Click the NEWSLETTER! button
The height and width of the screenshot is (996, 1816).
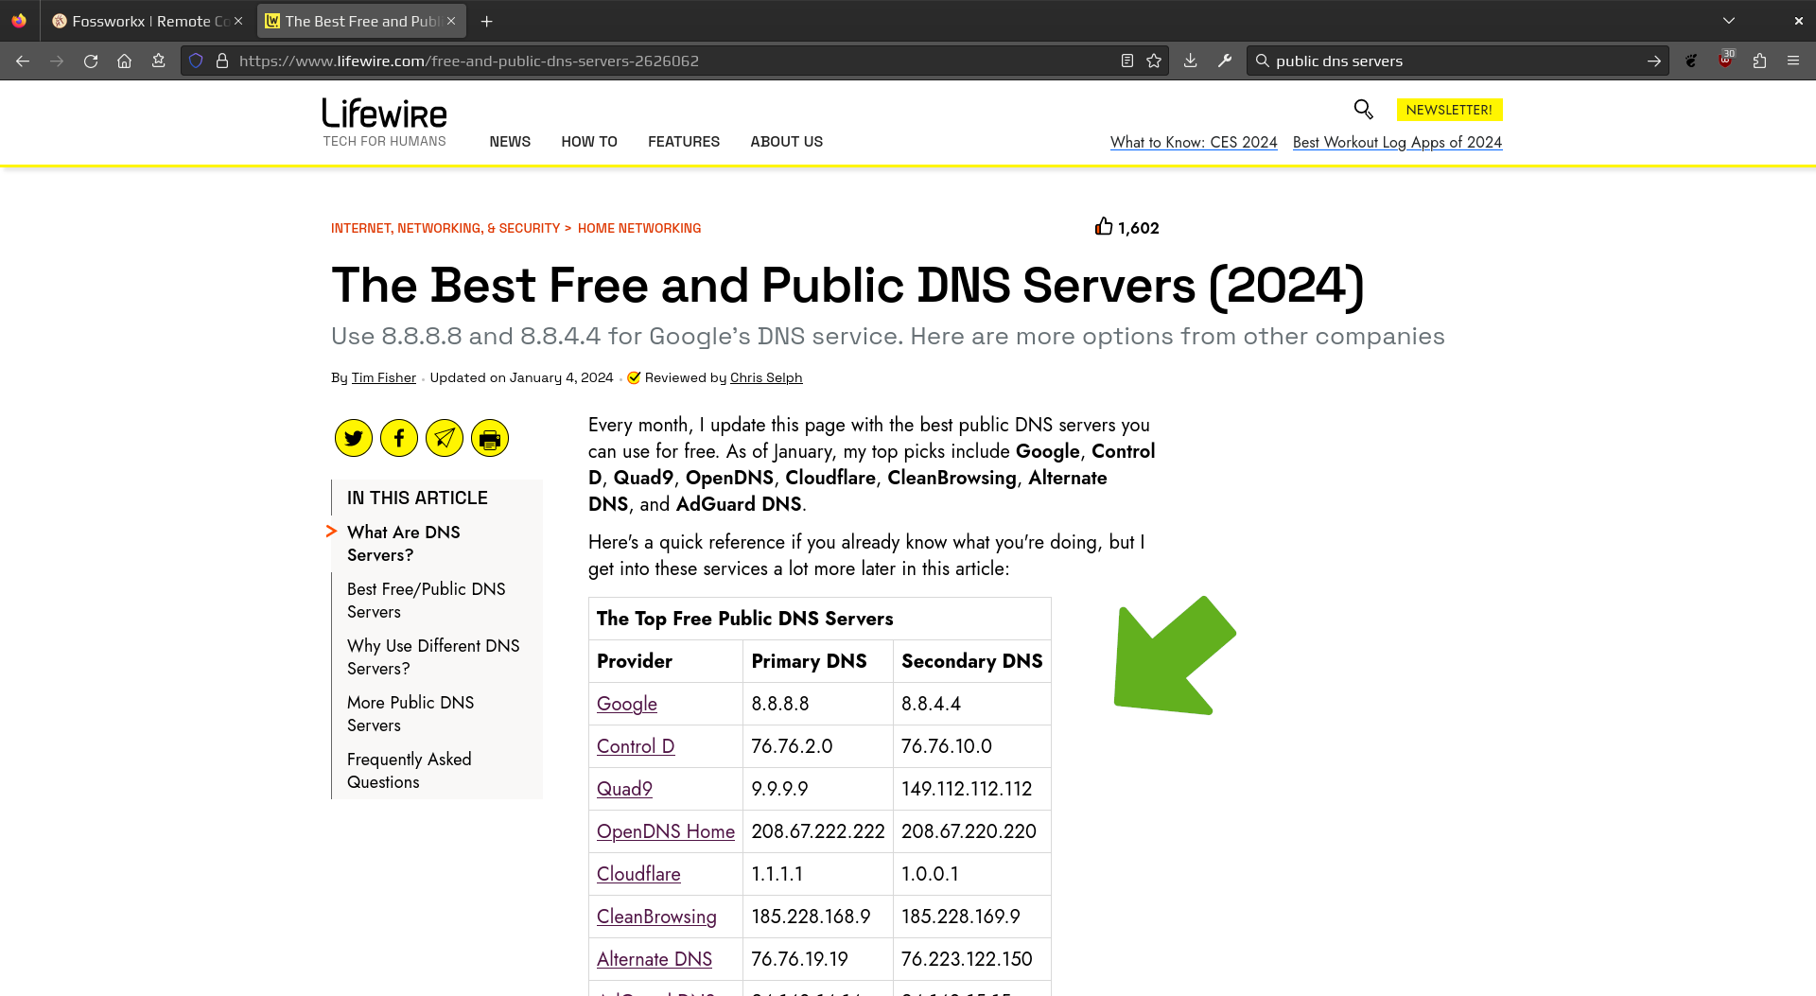click(1449, 110)
